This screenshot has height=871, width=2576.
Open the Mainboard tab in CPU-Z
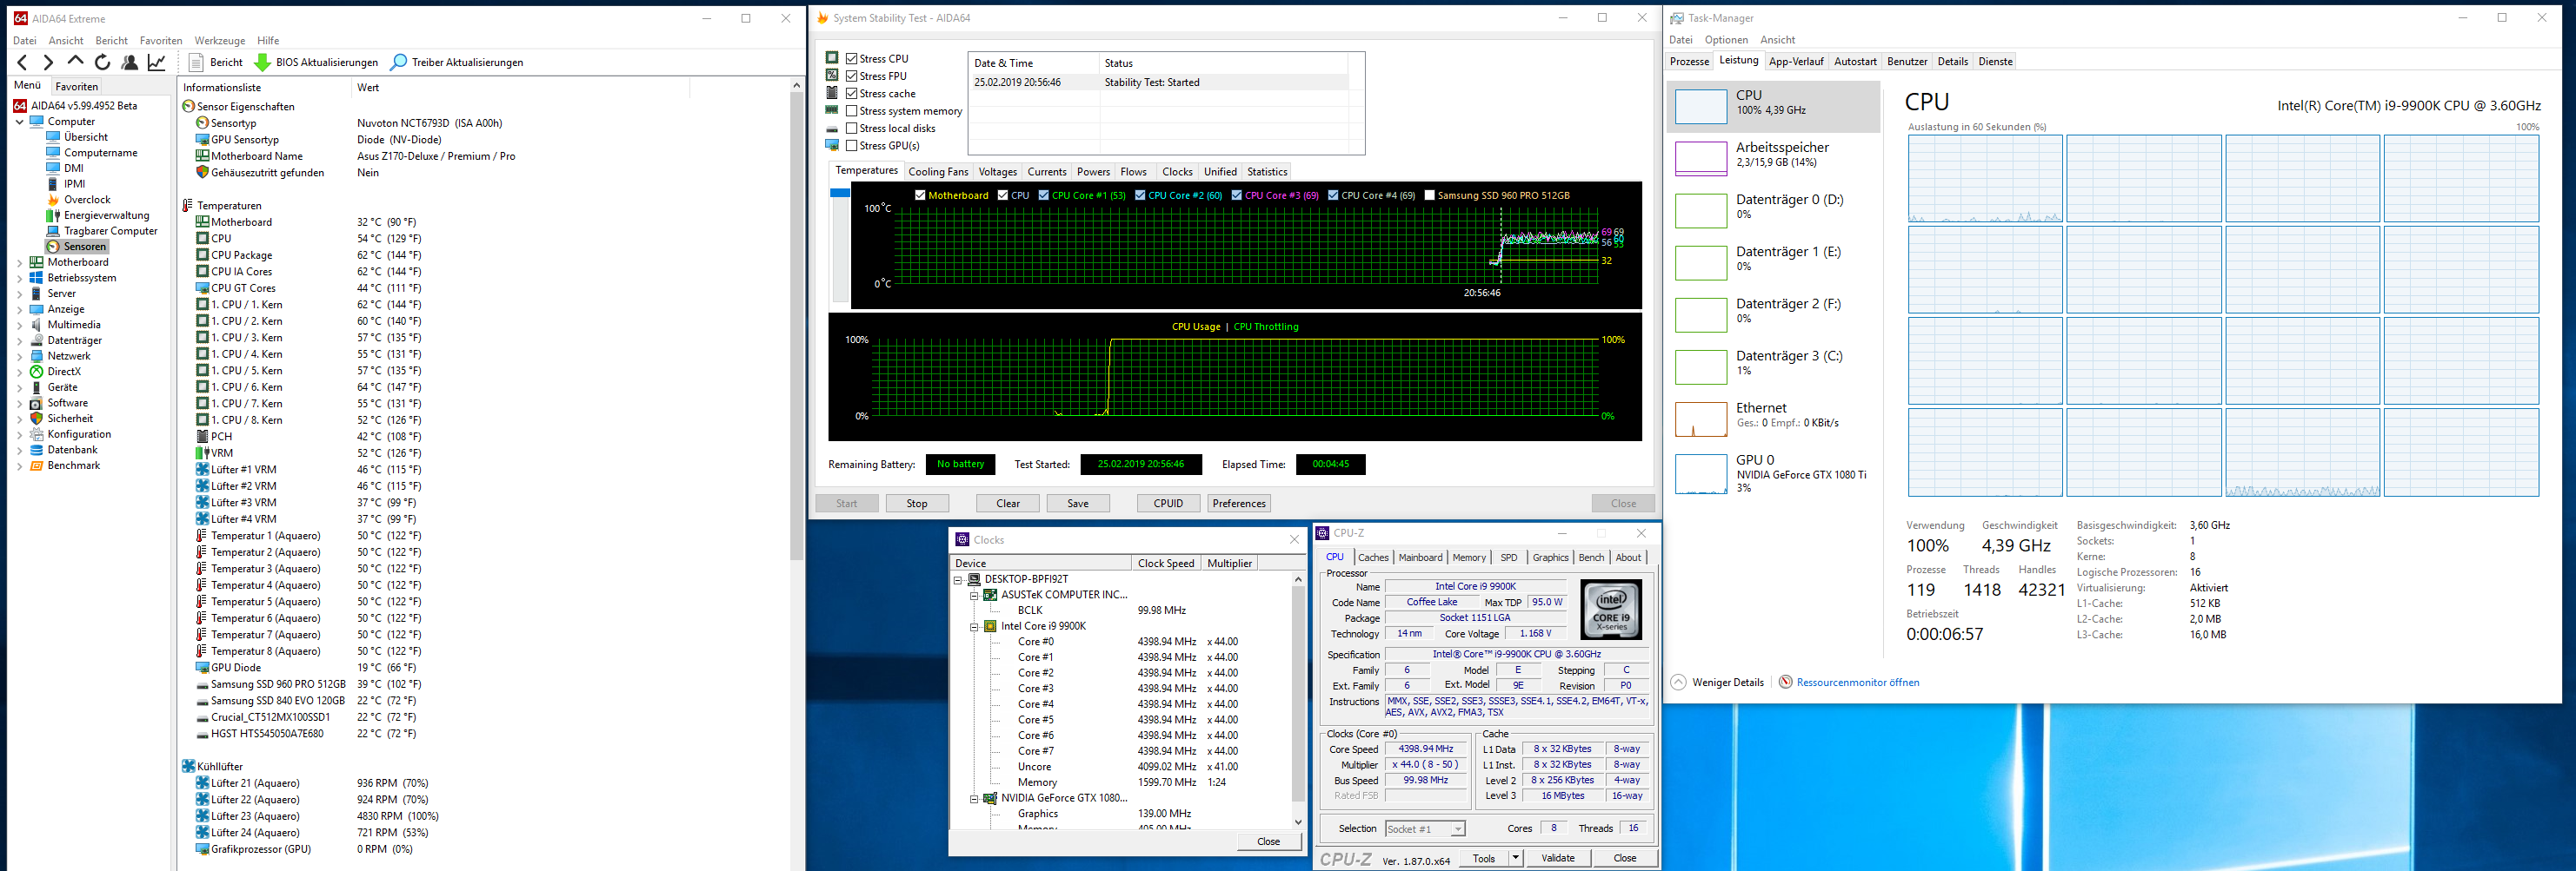point(1420,558)
